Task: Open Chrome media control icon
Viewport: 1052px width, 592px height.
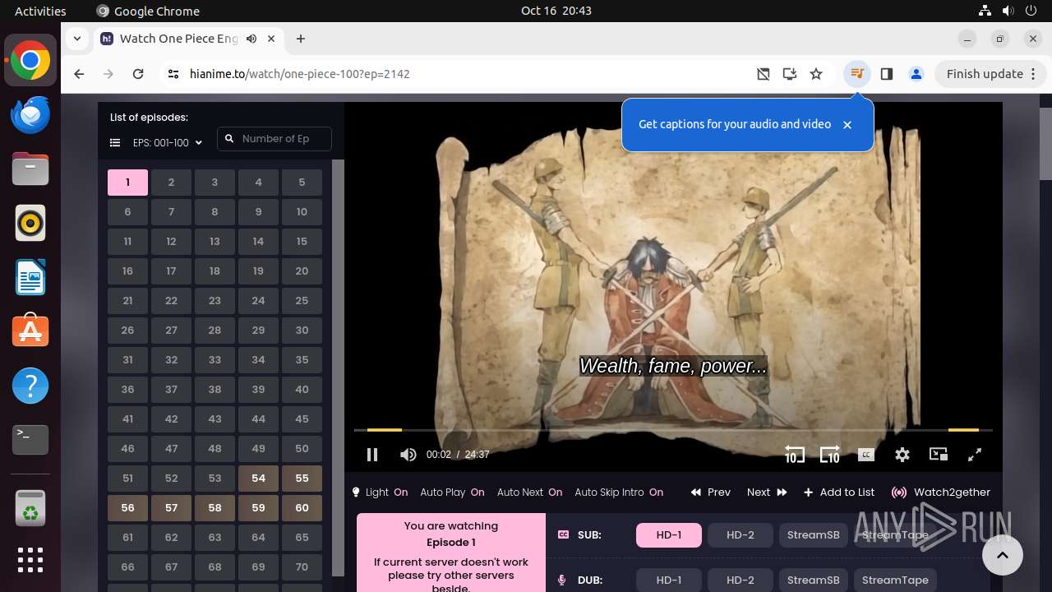Action: point(857,74)
